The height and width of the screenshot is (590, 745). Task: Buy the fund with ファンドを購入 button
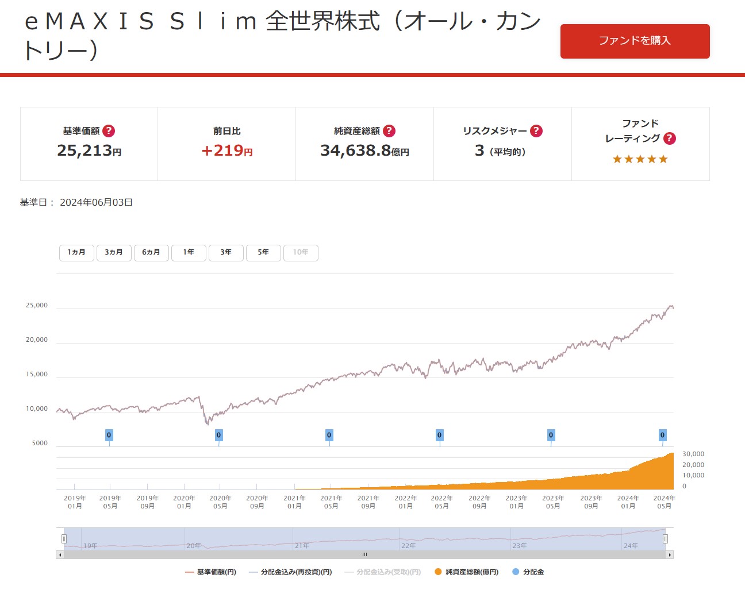pos(635,41)
